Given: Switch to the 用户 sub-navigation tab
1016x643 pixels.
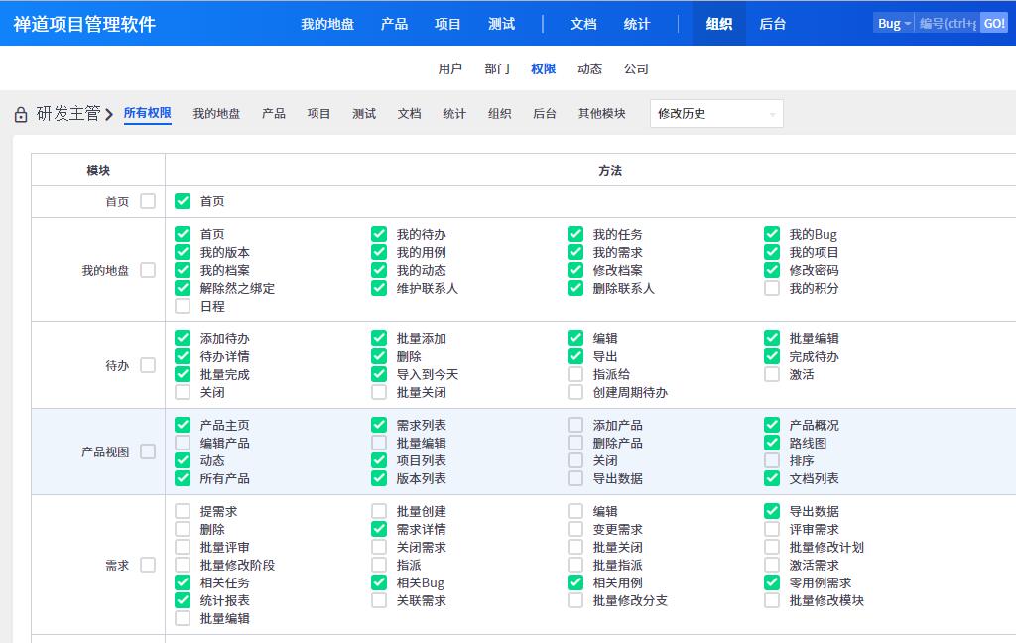Looking at the screenshot, I should click(x=450, y=69).
